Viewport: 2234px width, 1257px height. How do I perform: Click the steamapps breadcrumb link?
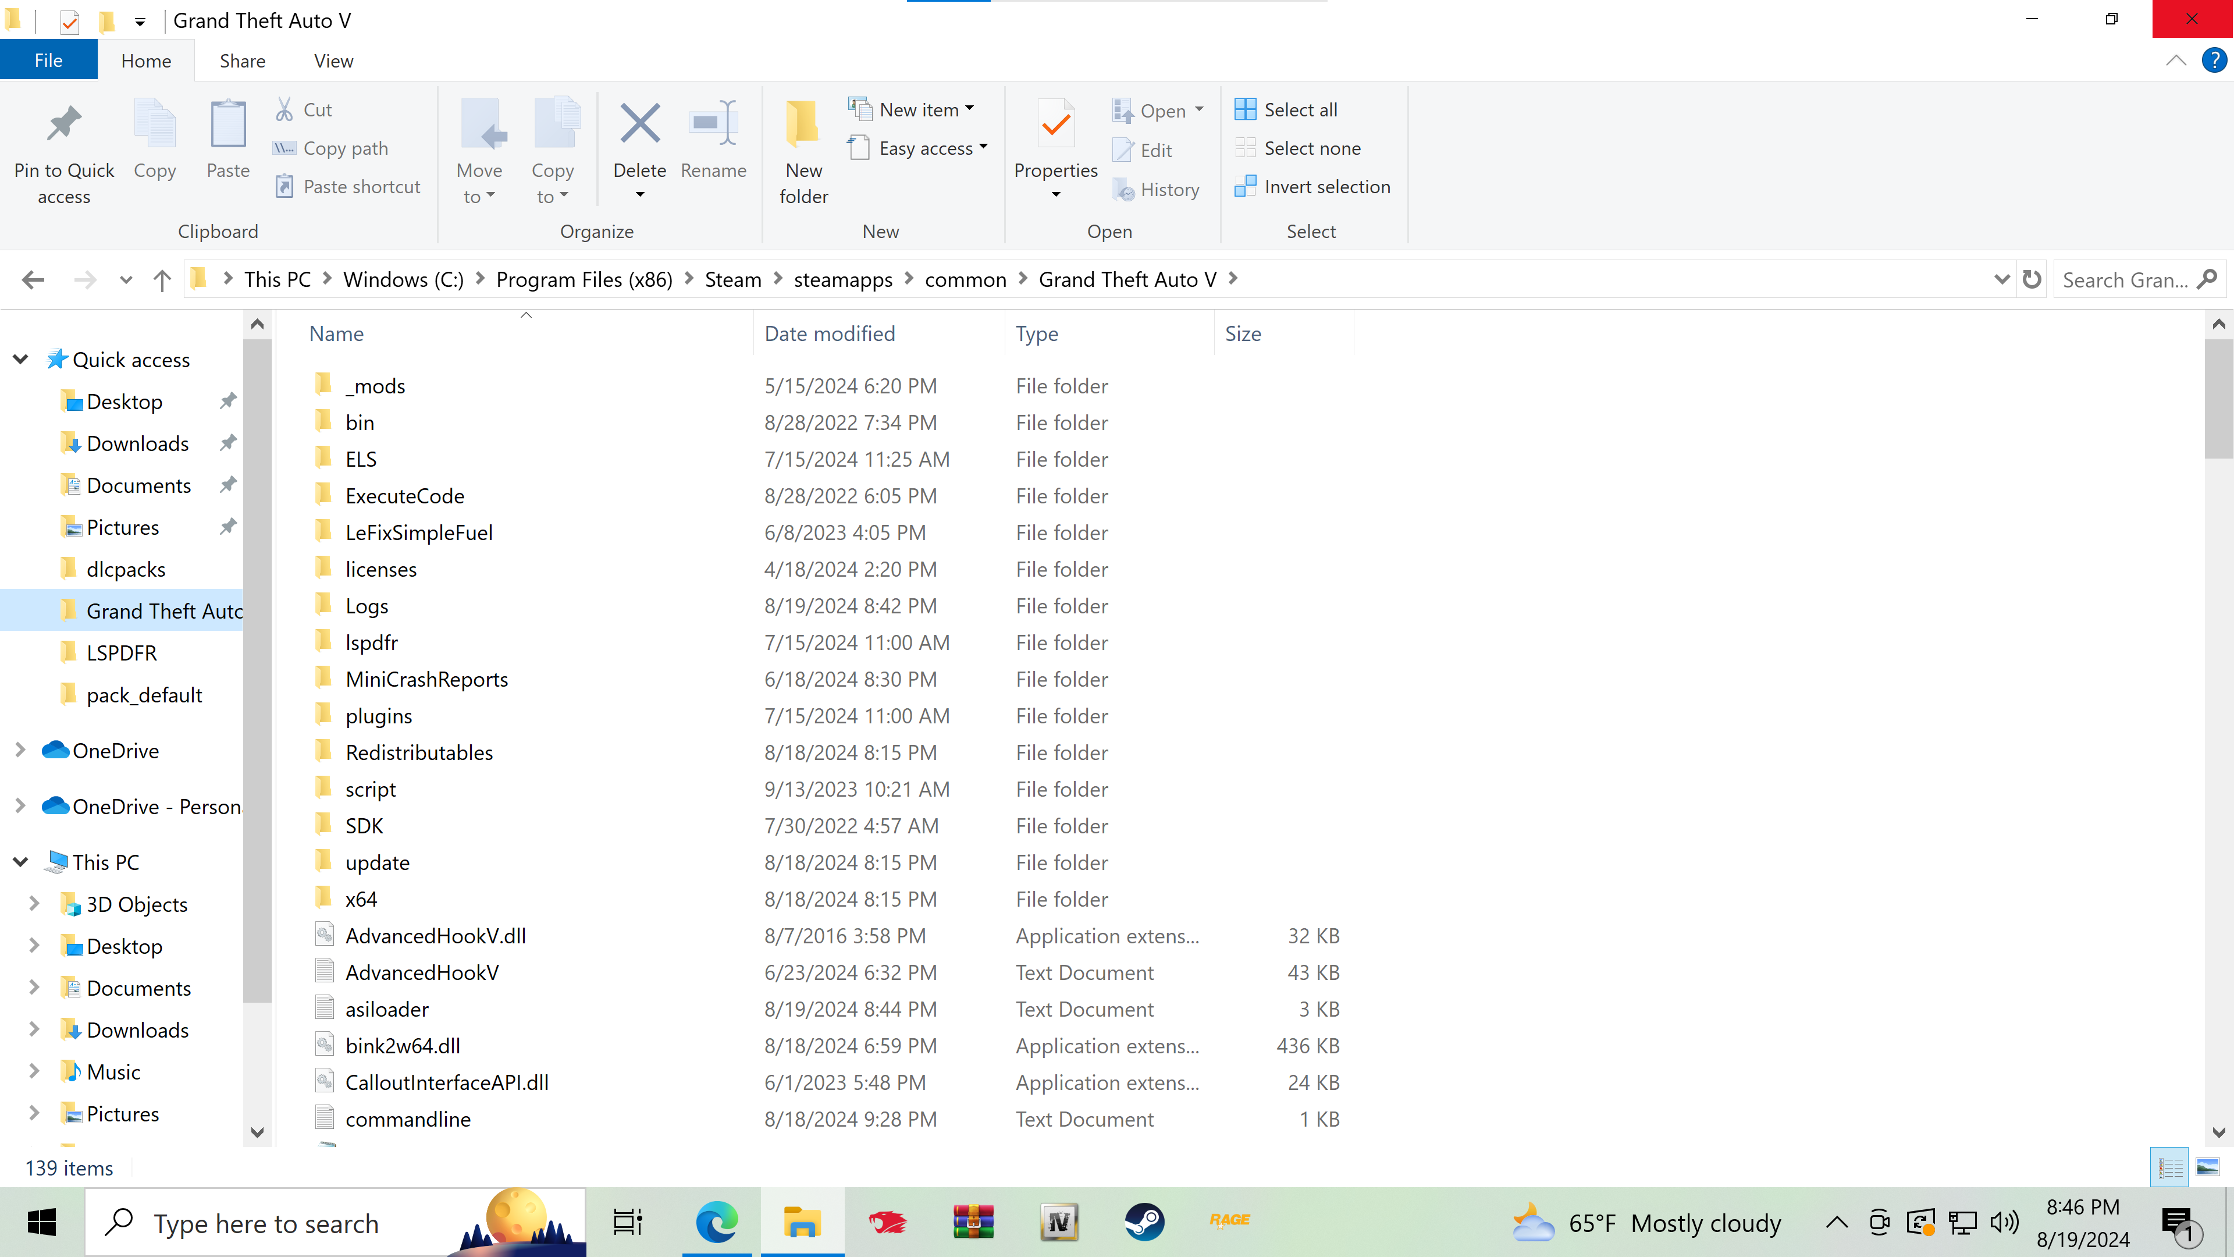coord(842,279)
